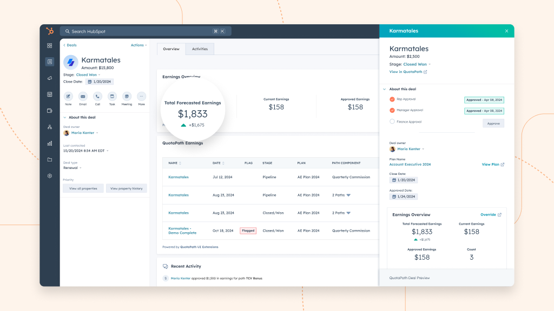Open the folder Library icon in the sidebar
Viewport: 554px width, 311px height.
click(49, 159)
